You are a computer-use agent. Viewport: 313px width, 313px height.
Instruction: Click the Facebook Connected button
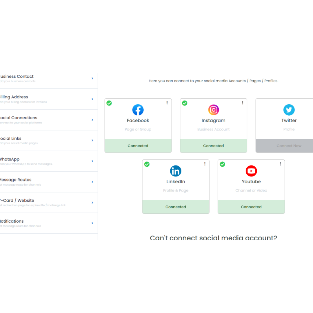[138, 146]
